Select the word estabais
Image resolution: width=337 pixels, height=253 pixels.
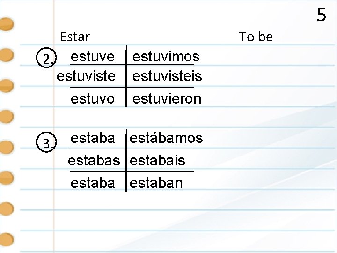[157, 161]
